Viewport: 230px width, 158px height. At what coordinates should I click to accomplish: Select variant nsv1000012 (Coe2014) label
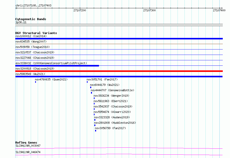(x=31, y=36)
